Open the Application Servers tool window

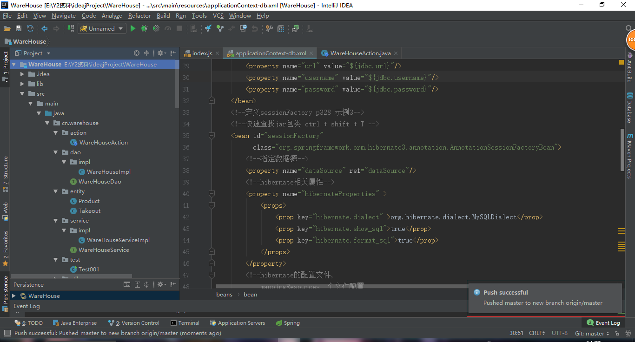tap(237, 323)
